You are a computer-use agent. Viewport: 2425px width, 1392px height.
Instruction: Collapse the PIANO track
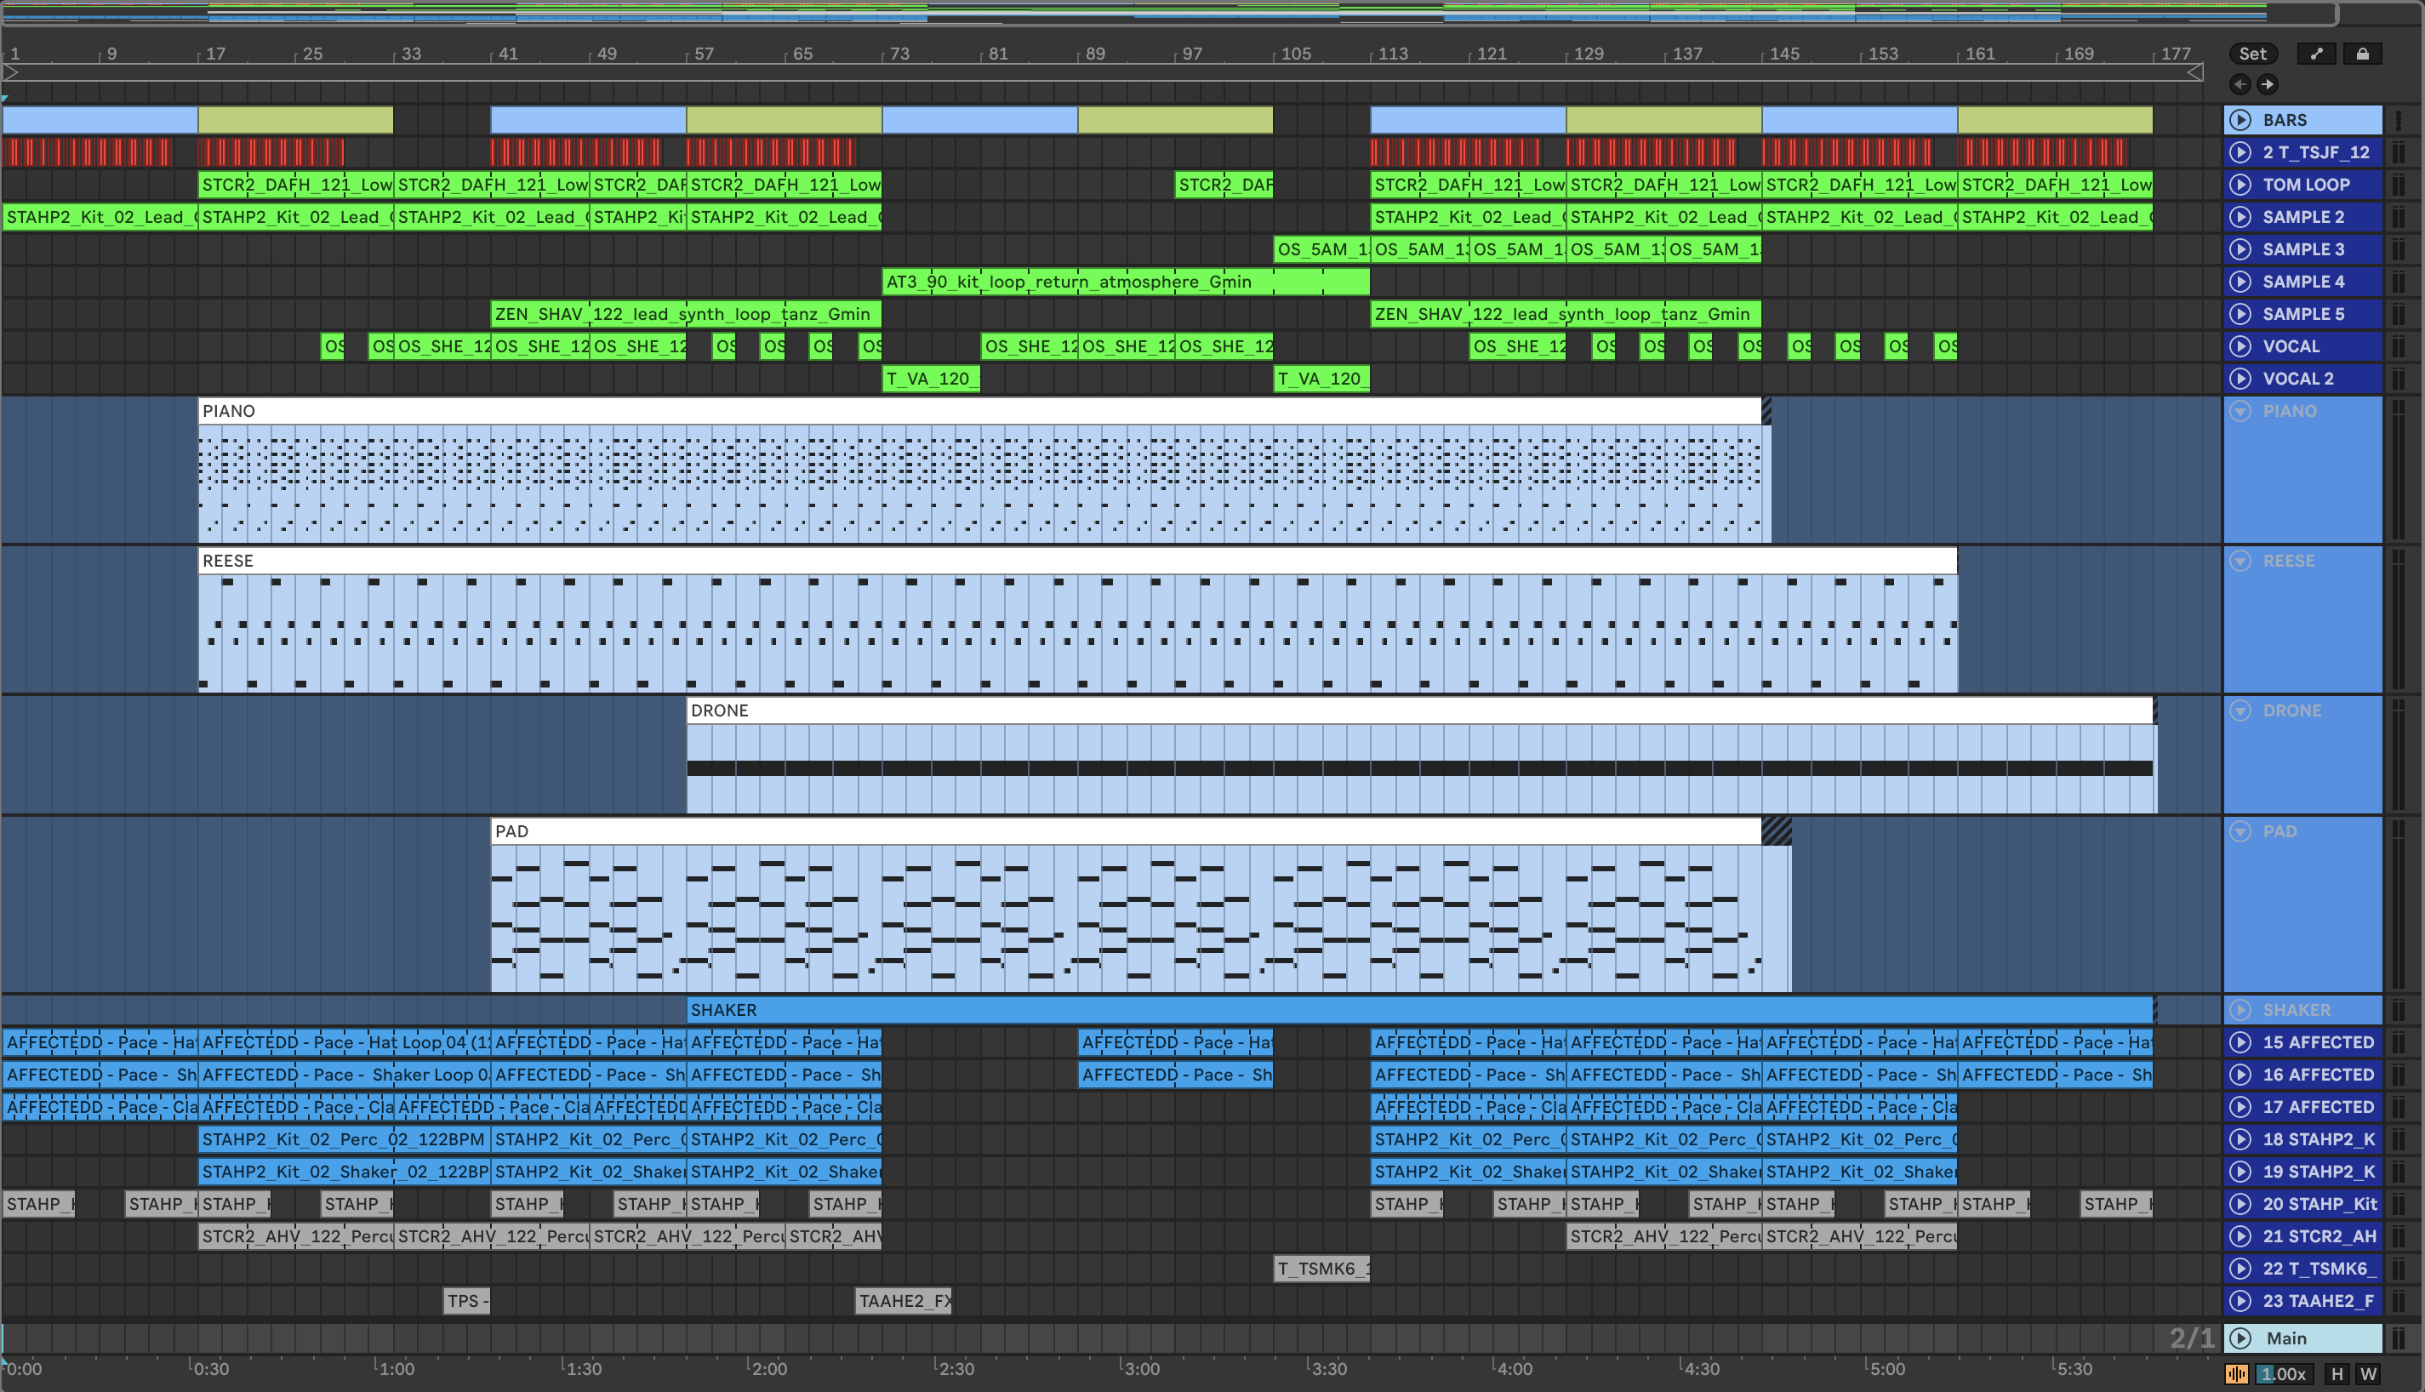(x=2240, y=411)
